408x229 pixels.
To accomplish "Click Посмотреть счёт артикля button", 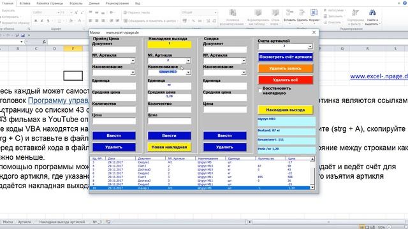I will pos(286,57).
